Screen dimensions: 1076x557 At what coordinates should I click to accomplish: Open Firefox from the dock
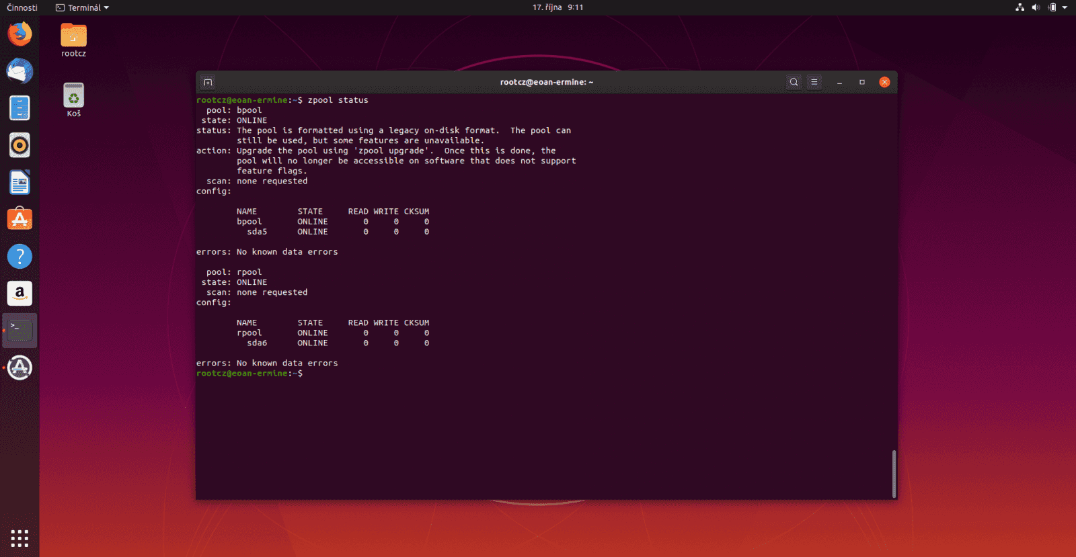(20, 34)
